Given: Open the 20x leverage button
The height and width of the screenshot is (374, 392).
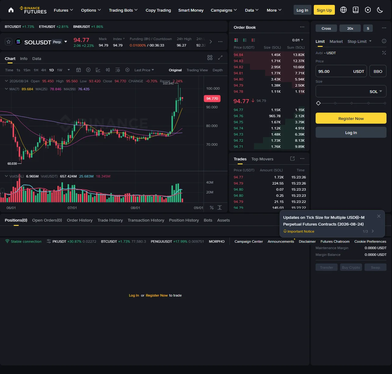Looking at the screenshot, I should tap(350, 28).
